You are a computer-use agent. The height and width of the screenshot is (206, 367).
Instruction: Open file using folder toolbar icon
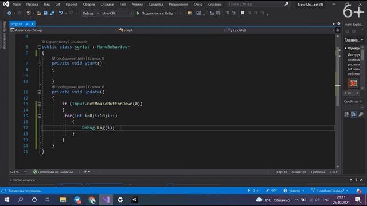click(x=39, y=13)
